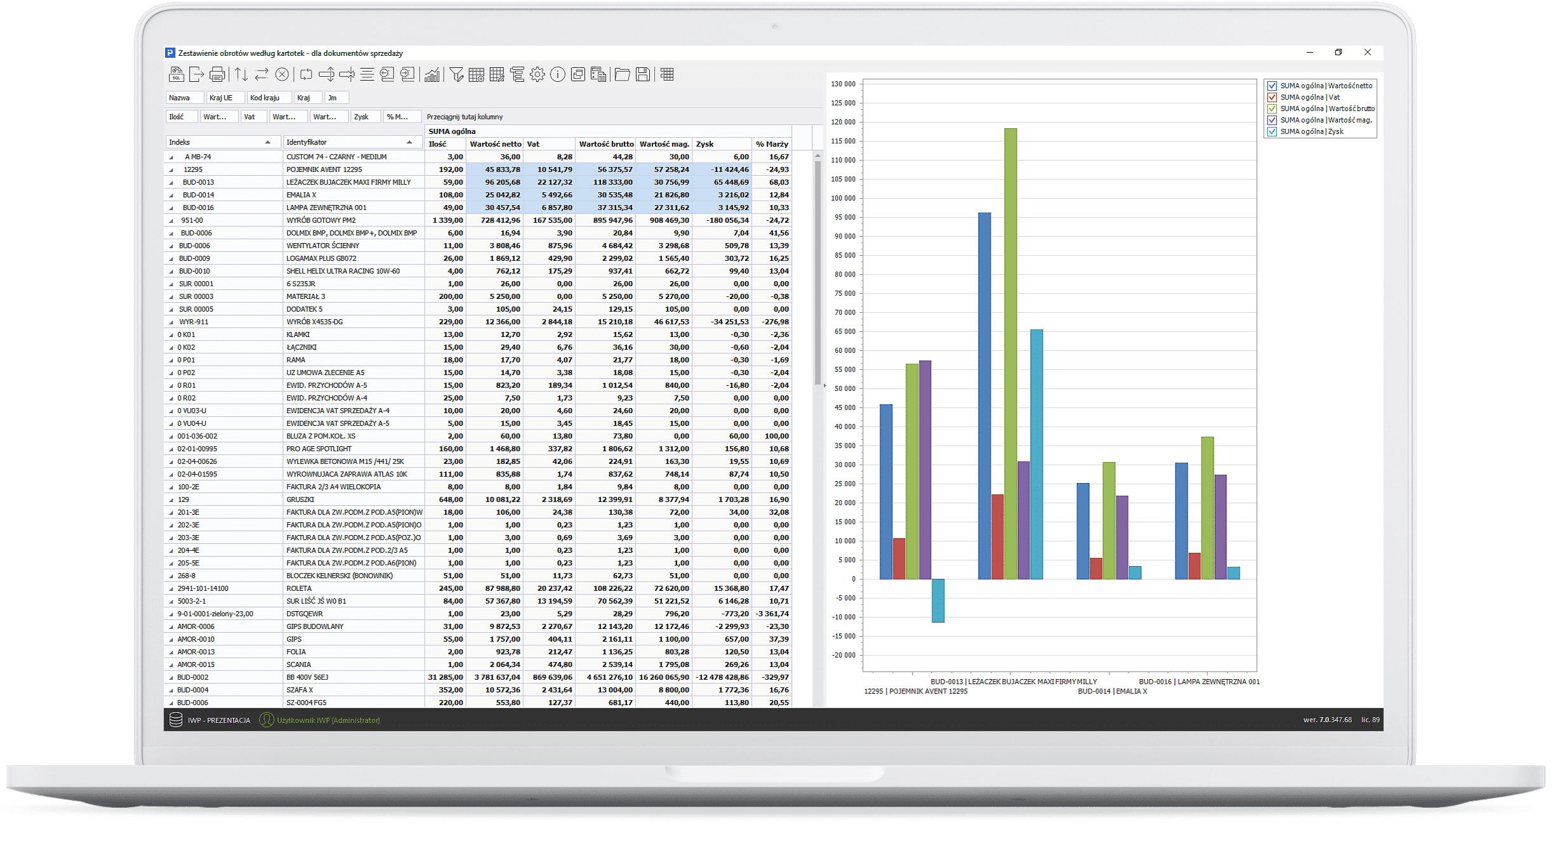Click the expand vertically arrows icon
The image size is (1555, 846).
point(326,75)
